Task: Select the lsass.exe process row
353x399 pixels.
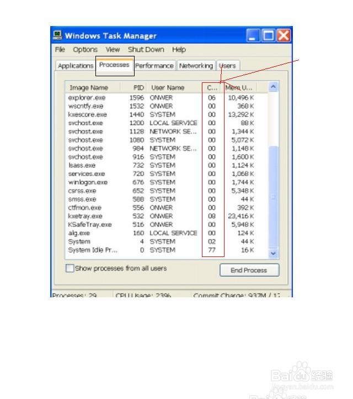Action: click(x=167, y=165)
